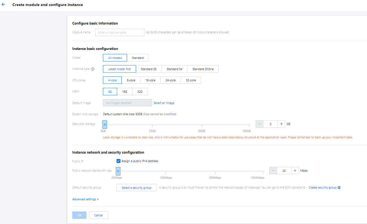367x224 pixels.
Task: Click the Instance type info icon
Action: [x=93, y=69]
